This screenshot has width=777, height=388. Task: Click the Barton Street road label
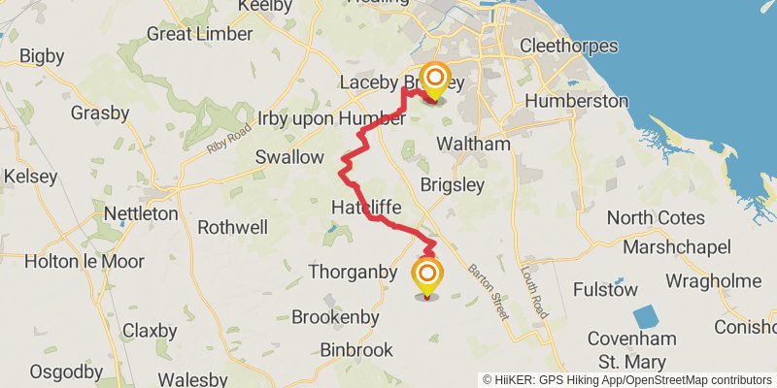pos(489,292)
